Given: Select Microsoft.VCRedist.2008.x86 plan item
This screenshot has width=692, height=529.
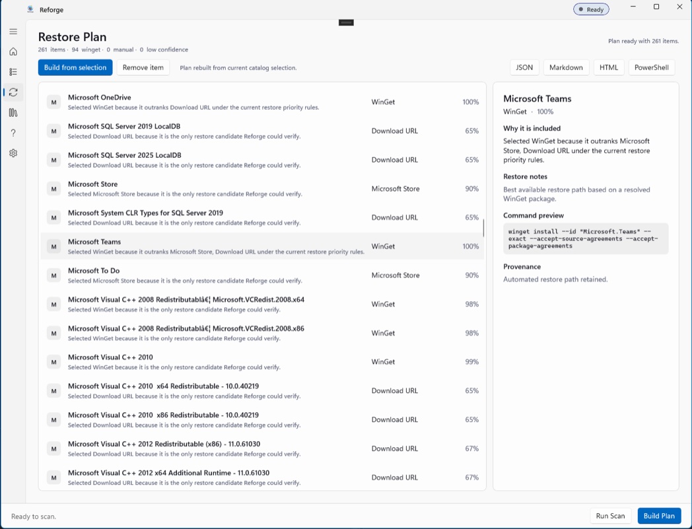Looking at the screenshot, I should [x=262, y=333].
